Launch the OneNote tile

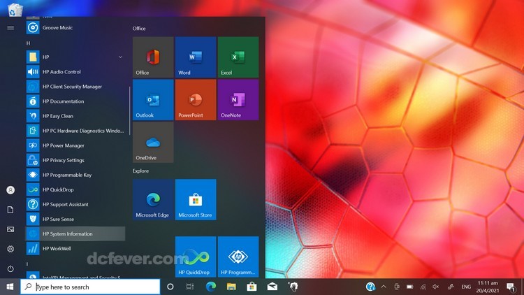tap(238, 100)
